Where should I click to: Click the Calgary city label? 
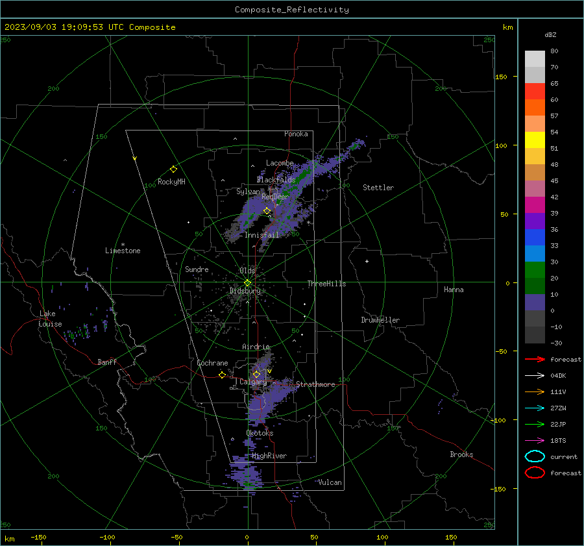point(253,382)
